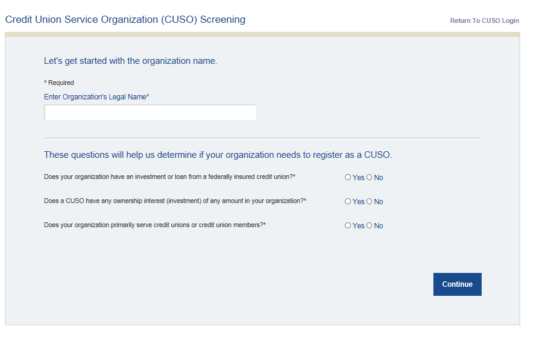Choose Yes for CUSO ownership interest question
This screenshot has width=560, height=341.
tap(348, 202)
